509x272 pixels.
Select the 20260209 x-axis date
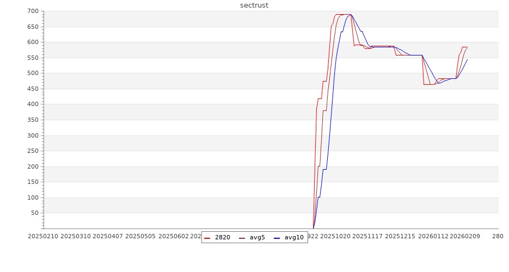coord(465,237)
